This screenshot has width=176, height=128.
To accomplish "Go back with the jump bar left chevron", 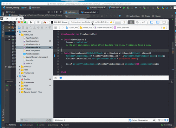I will pos(59,27).
